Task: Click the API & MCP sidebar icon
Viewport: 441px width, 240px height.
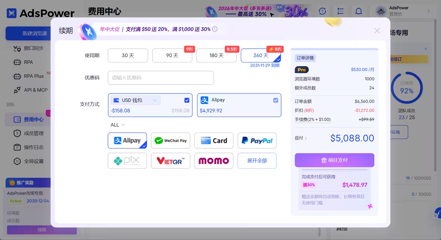Action: pyautogui.click(x=17, y=90)
